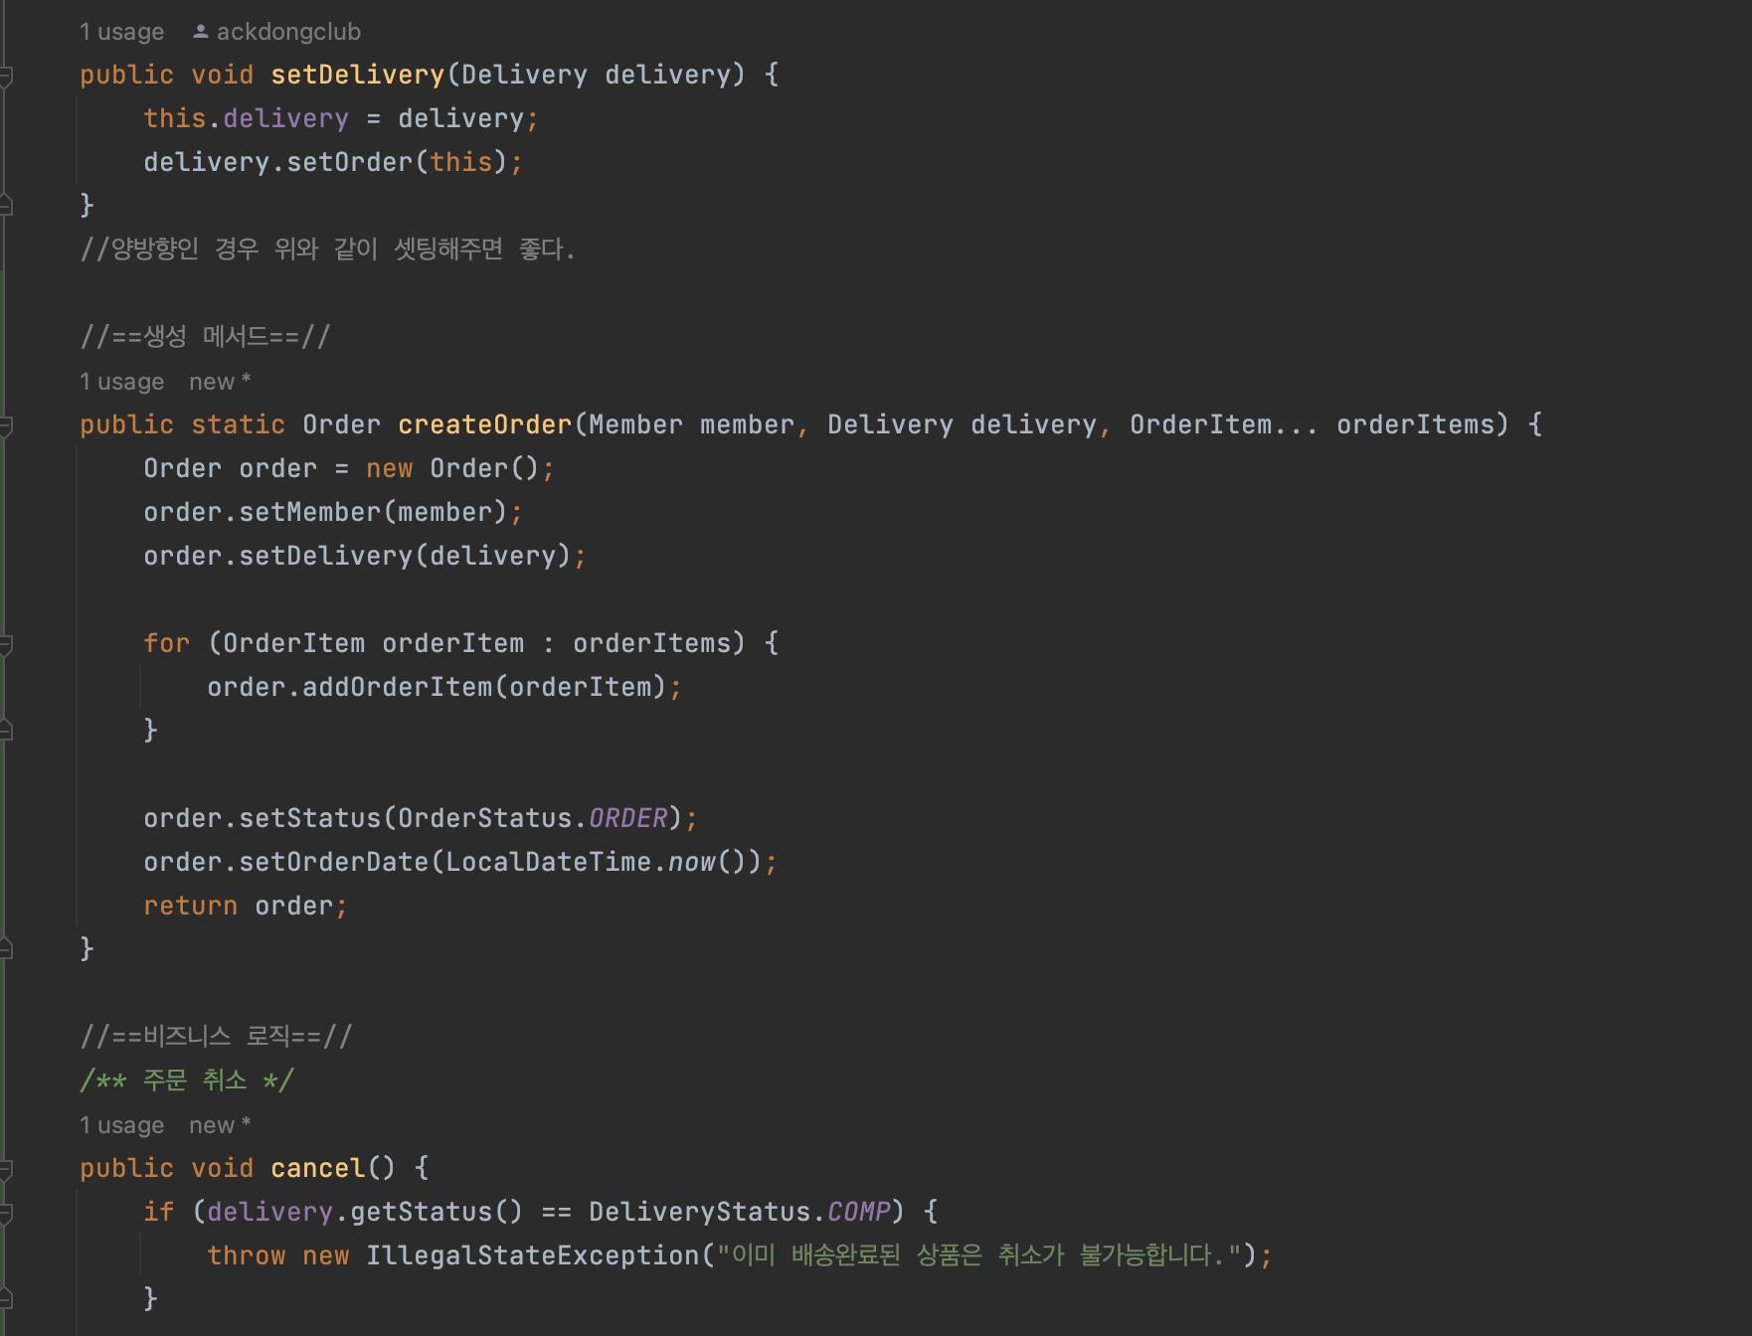Click createOrder in the method declaration
The width and height of the screenshot is (1752, 1336).
485,424
